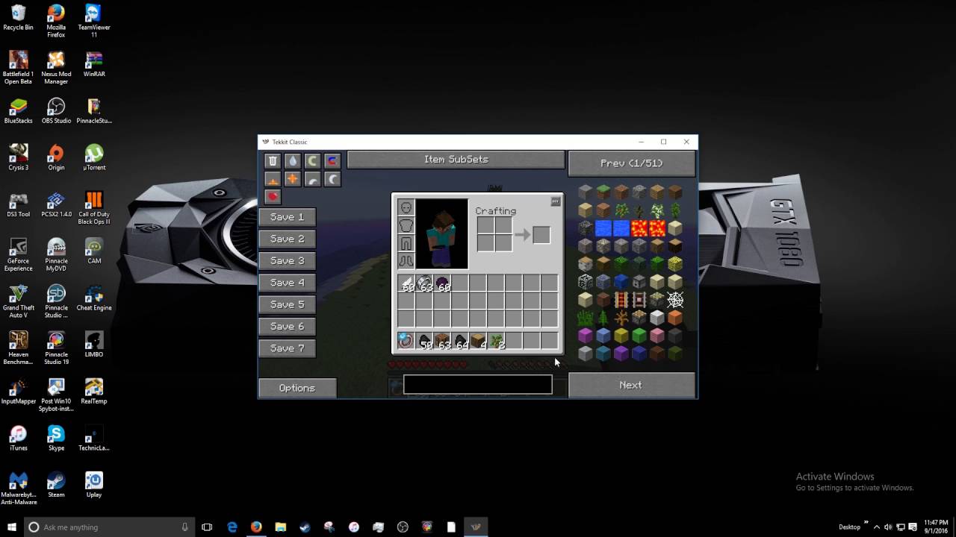Open Microsoft Edge from the taskbar

pos(232,527)
